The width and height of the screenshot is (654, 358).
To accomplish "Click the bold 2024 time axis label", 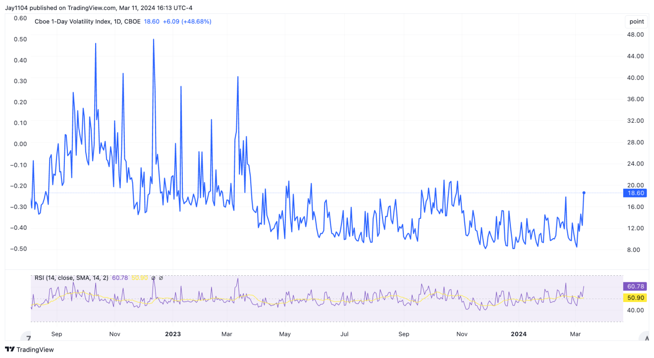I will (x=519, y=334).
